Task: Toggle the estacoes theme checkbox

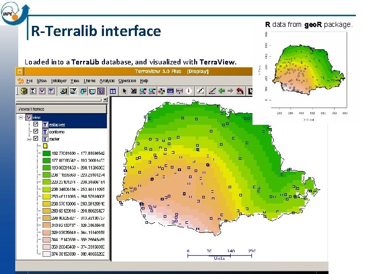Action: (x=35, y=124)
